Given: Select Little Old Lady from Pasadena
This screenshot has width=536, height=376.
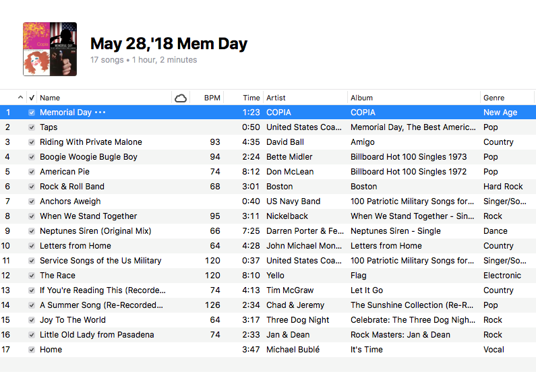Looking at the screenshot, I should (268, 335).
